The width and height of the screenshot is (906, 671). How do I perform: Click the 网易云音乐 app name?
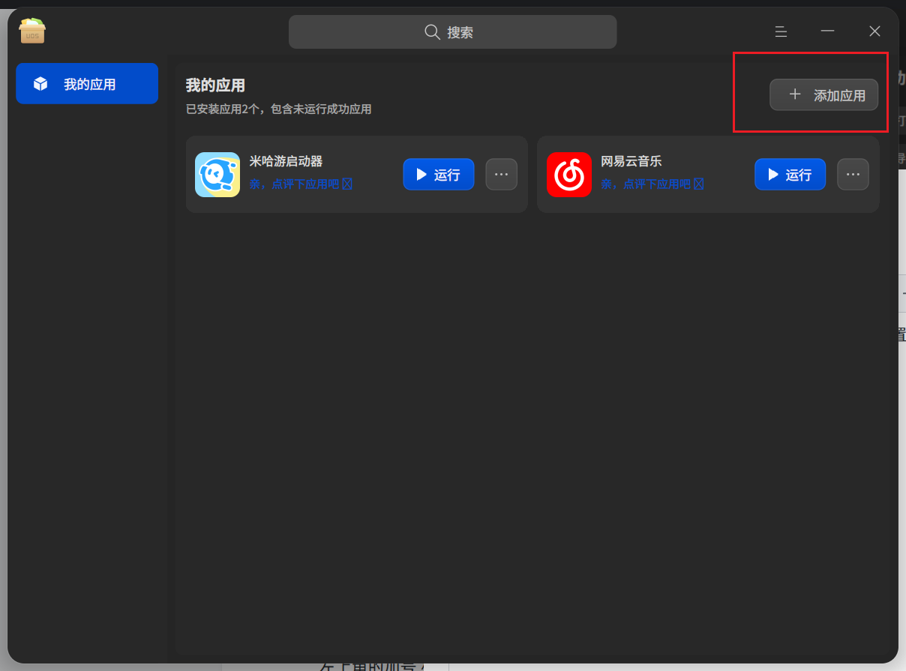coord(631,161)
